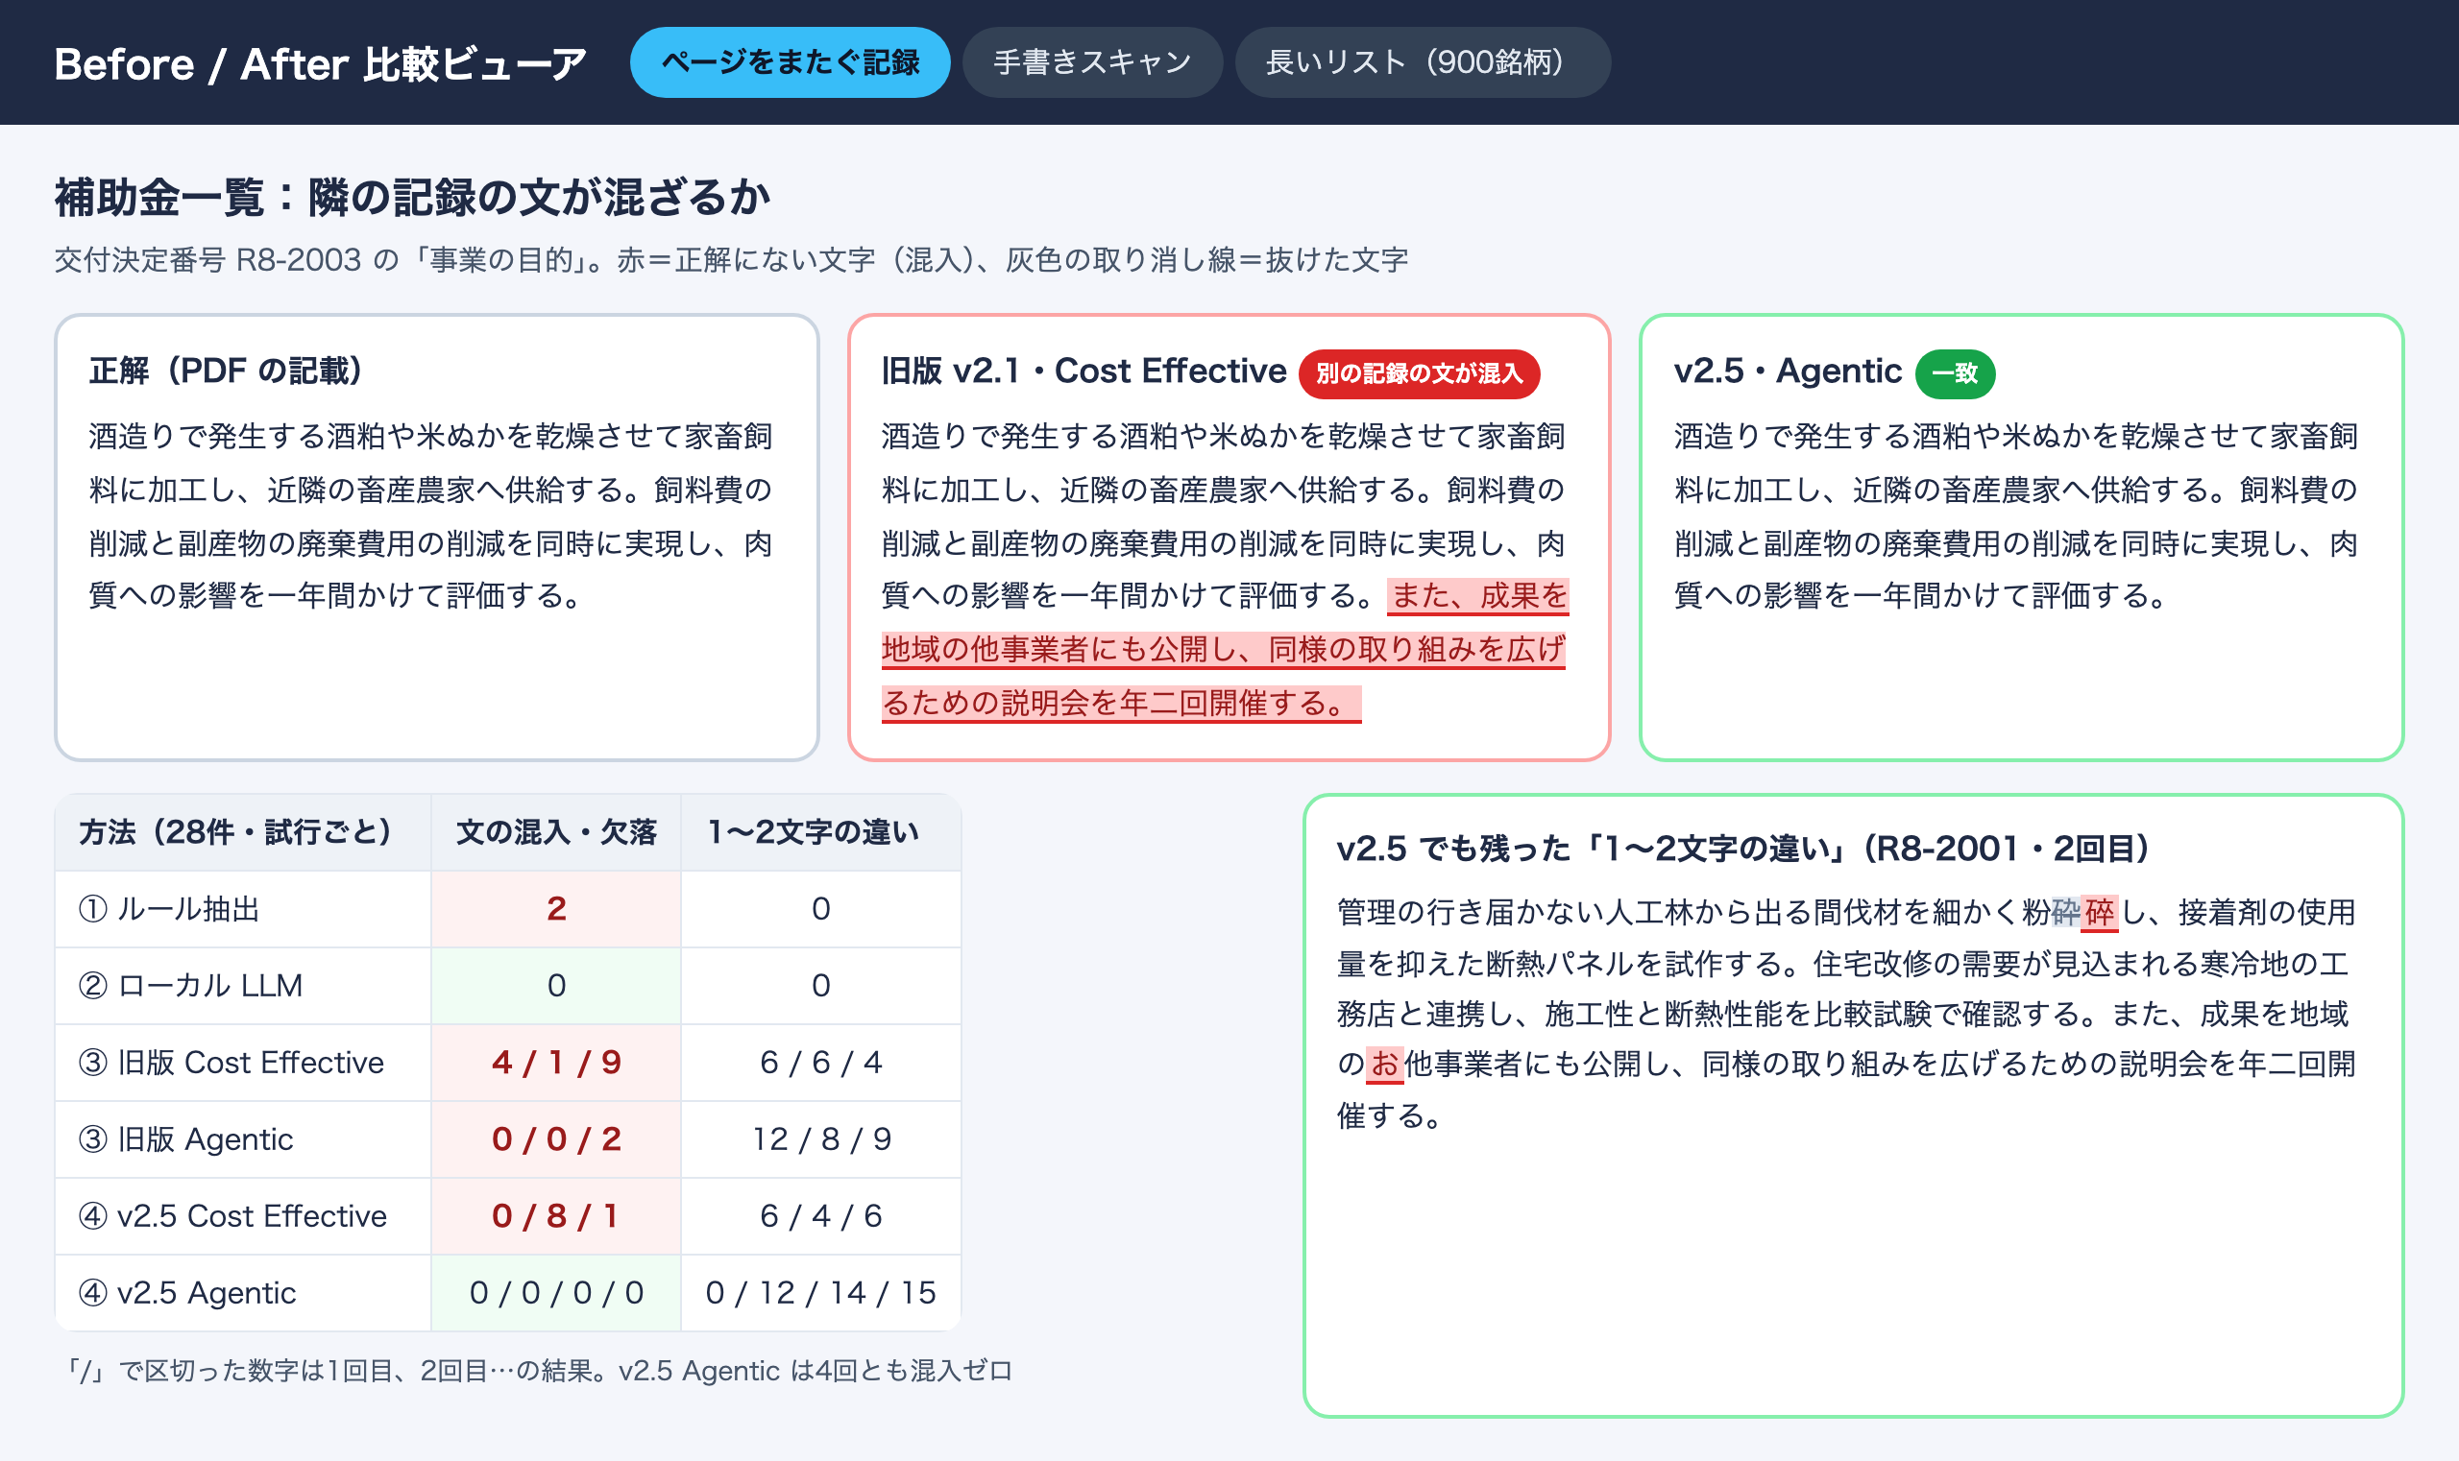Click the 0 / 12 / 14 / 15 cell
Viewport: 2459px width, 1461px height.
pyautogui.click(x=820, y=1293)
